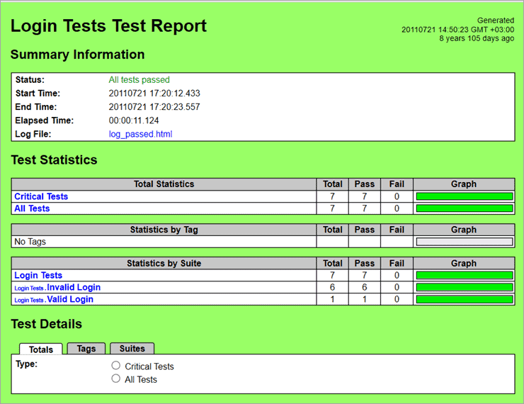
Task: Open the All Tests statistics link
Action: coord(32,208)
